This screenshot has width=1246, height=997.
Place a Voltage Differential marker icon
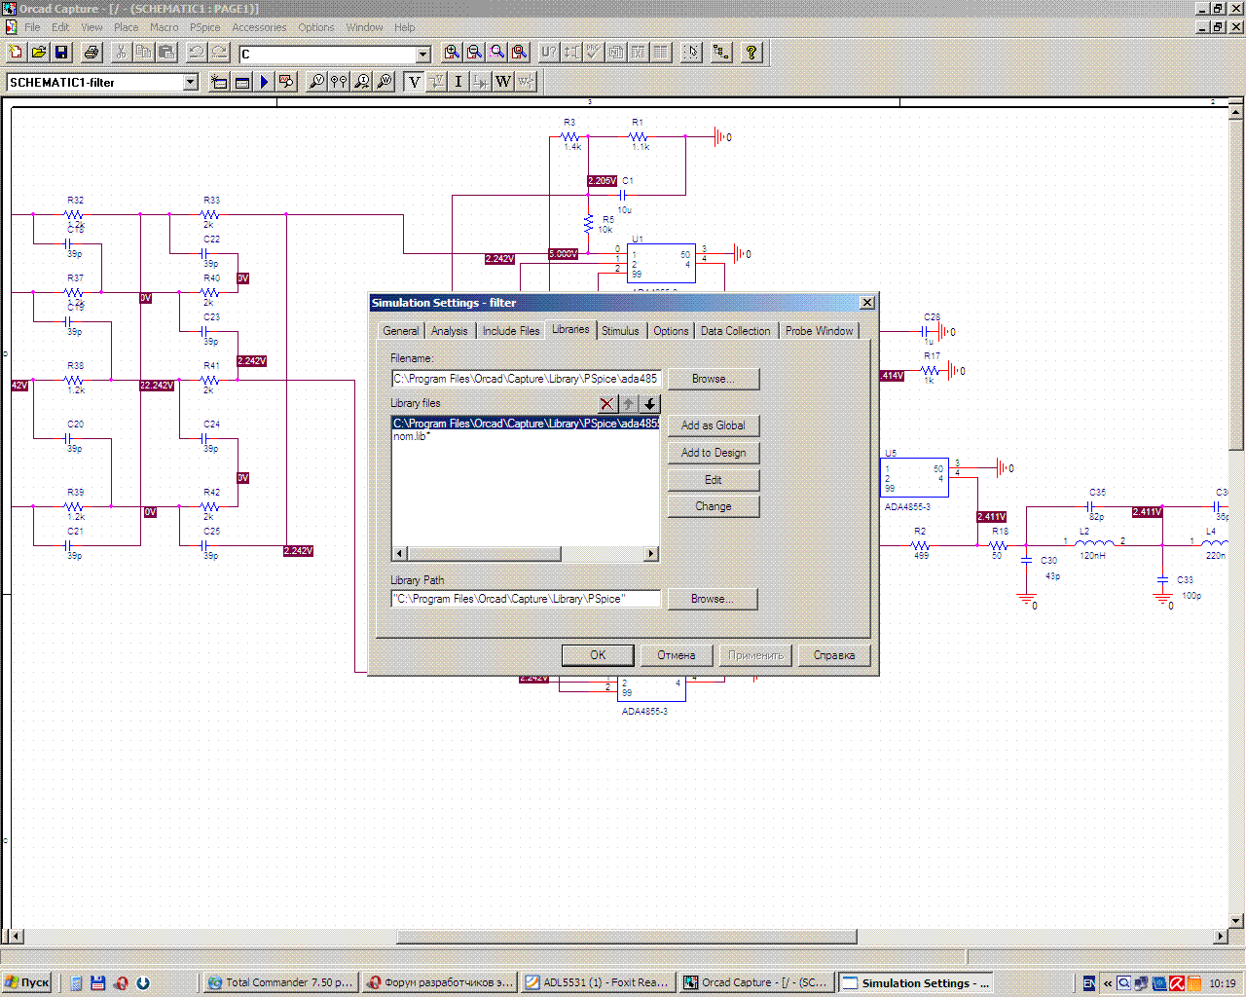point(339,82)
